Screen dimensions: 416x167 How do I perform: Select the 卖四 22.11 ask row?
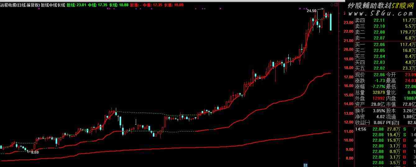[x=385, y=20]
